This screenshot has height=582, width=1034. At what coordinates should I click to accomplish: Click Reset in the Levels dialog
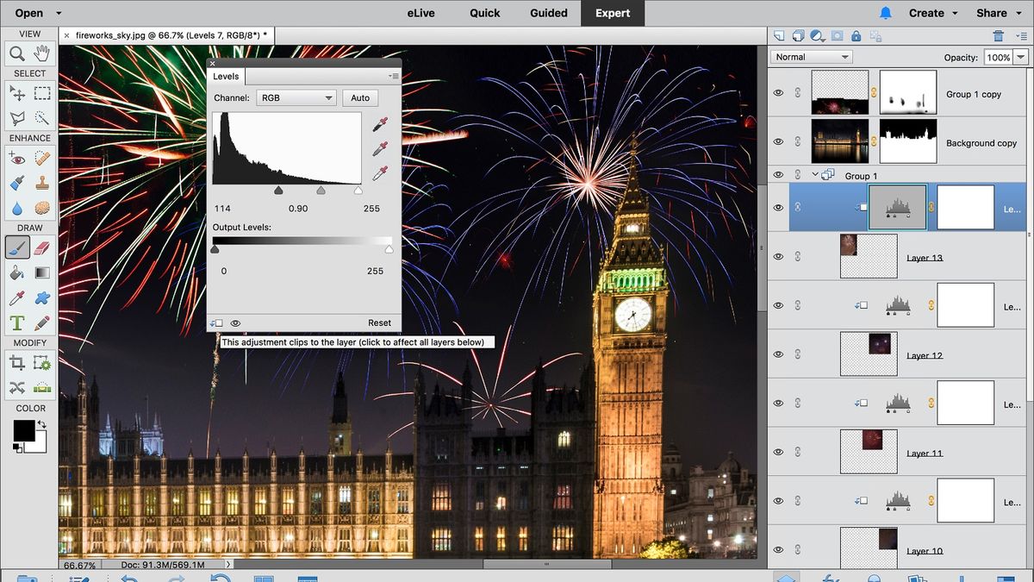(379, 322)
